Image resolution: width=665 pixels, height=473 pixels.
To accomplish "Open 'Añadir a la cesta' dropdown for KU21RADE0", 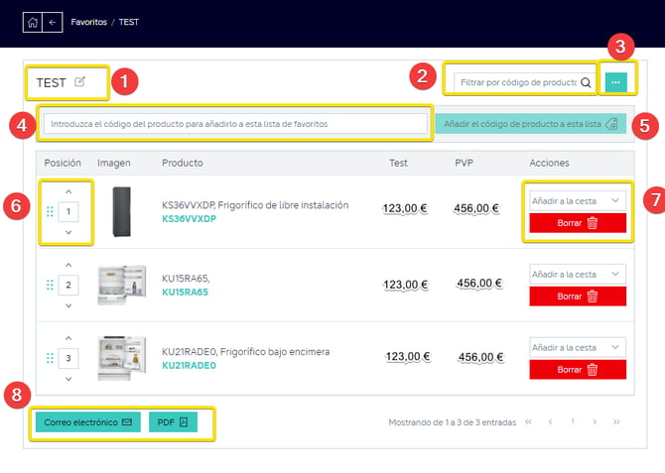I will pyautogui.click(x=577, y=347).
